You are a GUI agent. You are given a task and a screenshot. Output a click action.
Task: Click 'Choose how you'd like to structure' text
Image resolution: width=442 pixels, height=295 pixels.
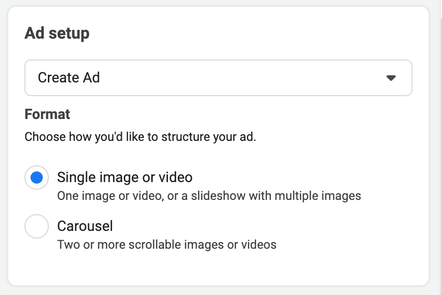(x=140, y=137)
